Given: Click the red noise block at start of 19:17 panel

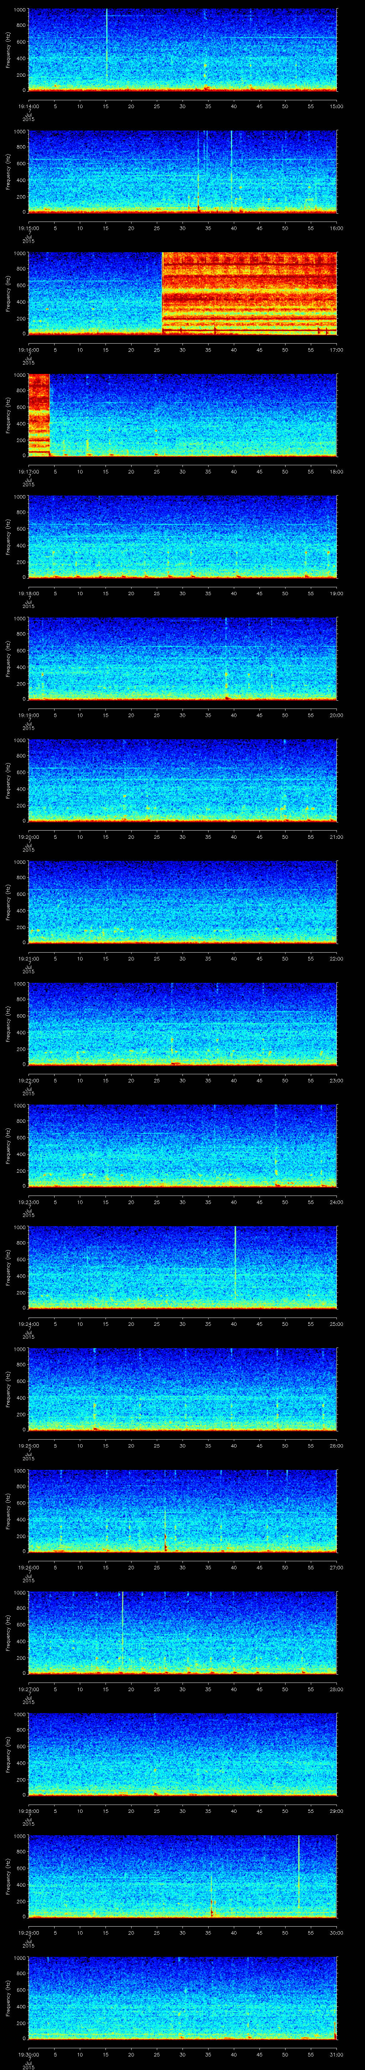Looking at the screenshot, I should [x=38, y=415].
